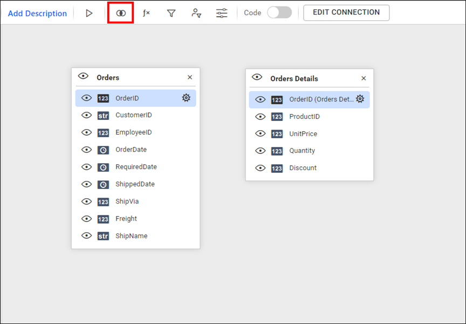
Task: Click the Run query play icon
Action: click(x=89, y=13)
